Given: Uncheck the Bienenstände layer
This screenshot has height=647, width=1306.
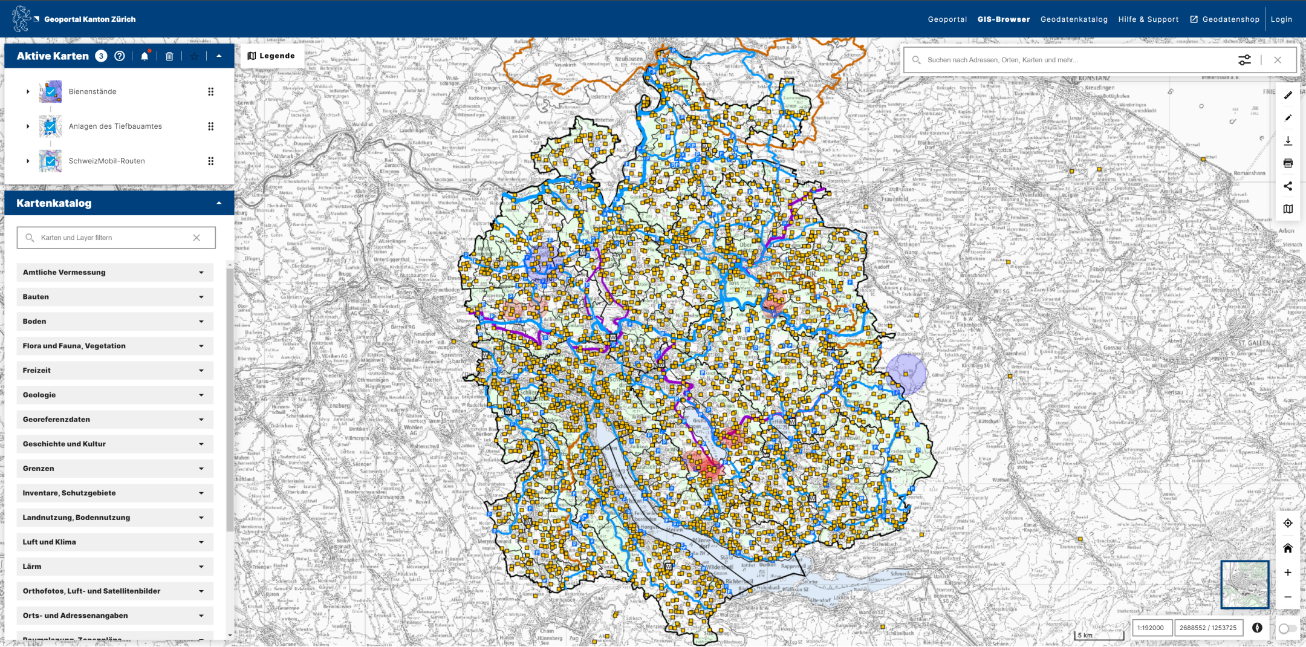Looking at the screenshot, I should (51, 91).
